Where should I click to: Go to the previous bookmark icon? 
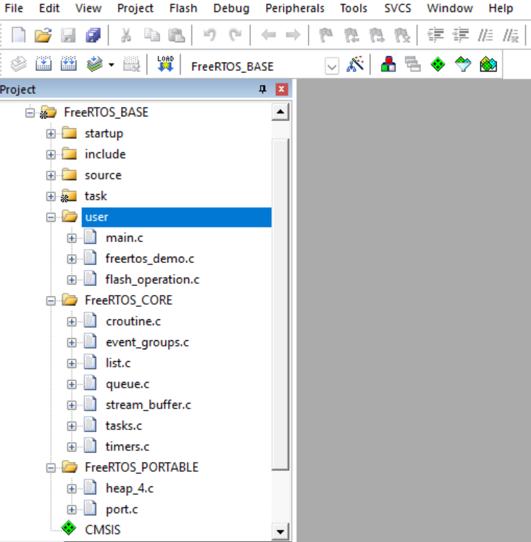point(352,35)
